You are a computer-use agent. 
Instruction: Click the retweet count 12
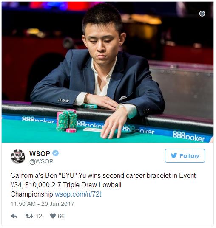39,216
